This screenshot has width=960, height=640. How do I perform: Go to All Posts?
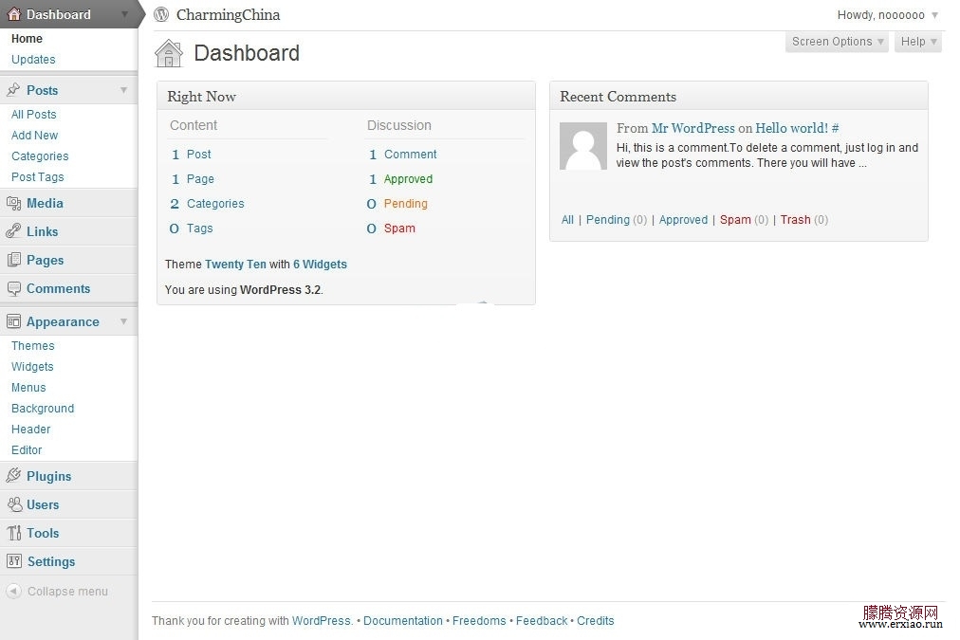(33, 115)
